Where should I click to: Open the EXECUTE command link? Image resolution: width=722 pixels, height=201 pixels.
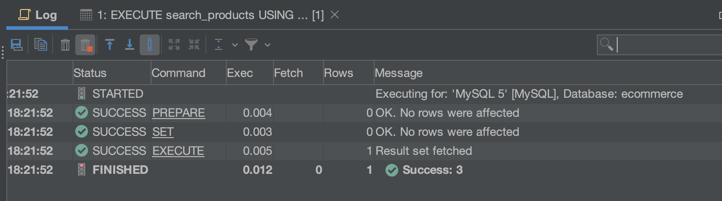[178, 151]
